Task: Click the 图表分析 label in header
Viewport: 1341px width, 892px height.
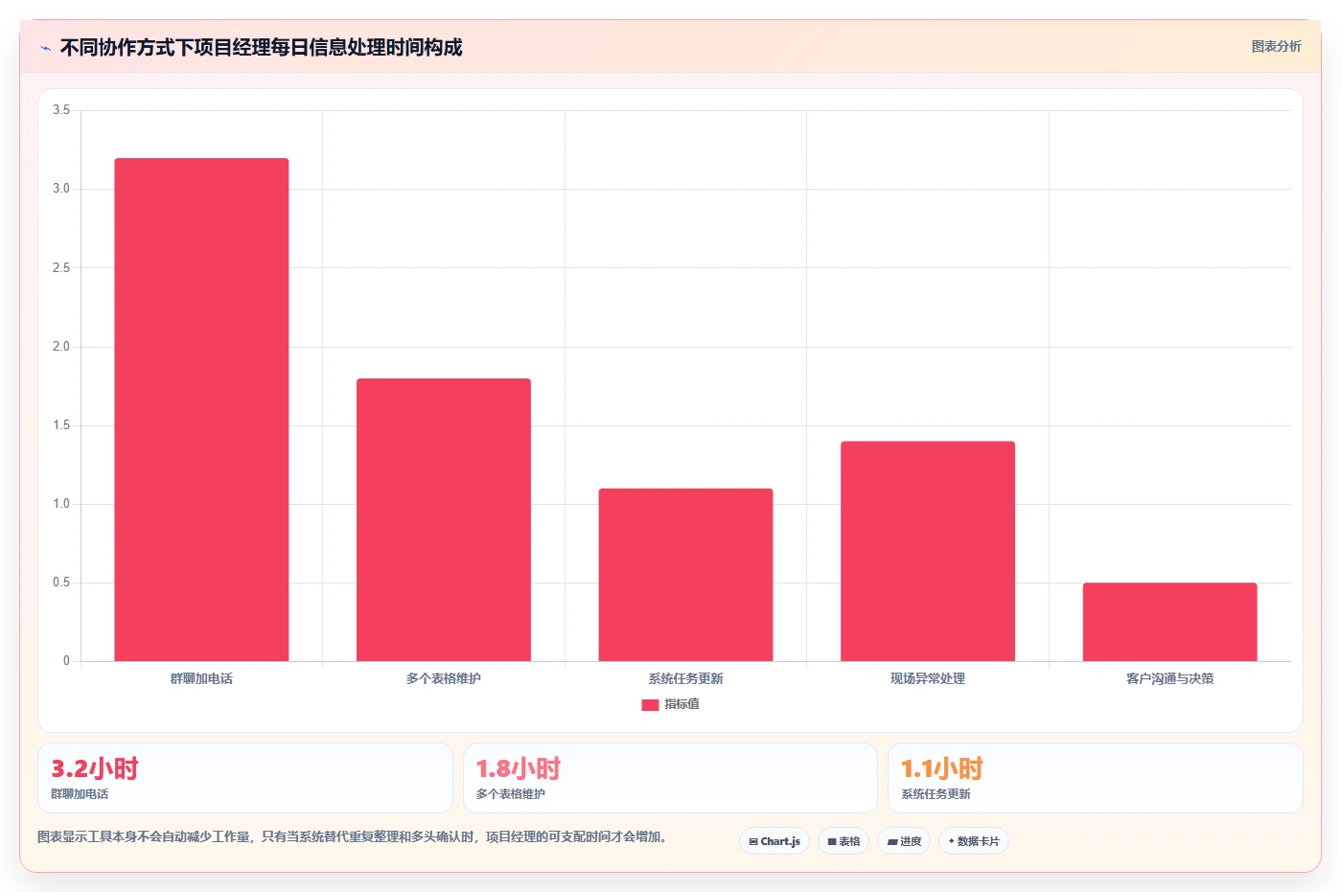Action: click(1276, 46)
